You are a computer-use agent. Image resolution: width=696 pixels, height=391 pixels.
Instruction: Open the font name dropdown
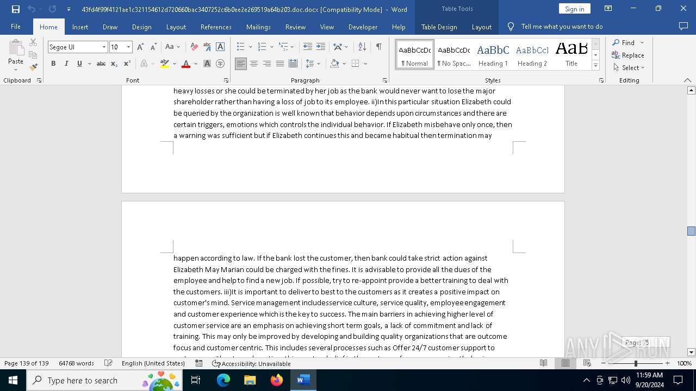104,47
